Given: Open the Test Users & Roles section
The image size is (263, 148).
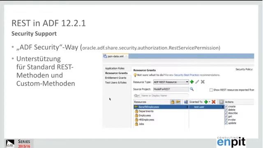Looking at the screenshot, I should click(x=116, y=83).
